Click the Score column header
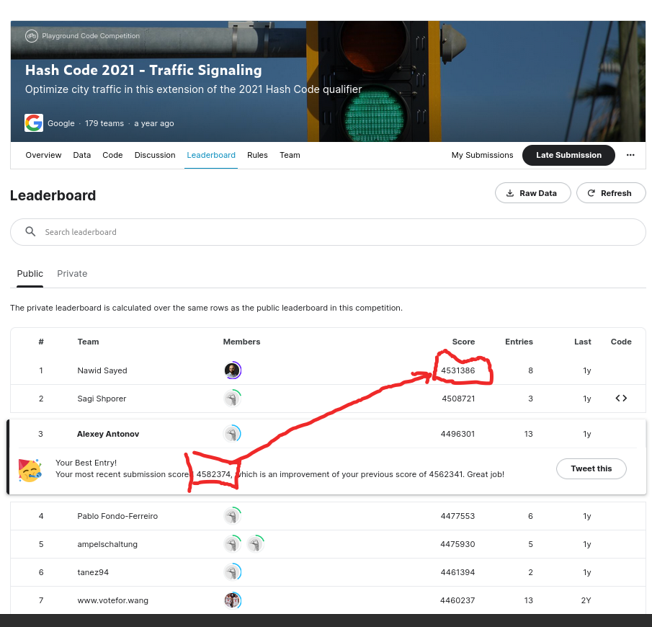The image size is (652, 627). (463, 342)
